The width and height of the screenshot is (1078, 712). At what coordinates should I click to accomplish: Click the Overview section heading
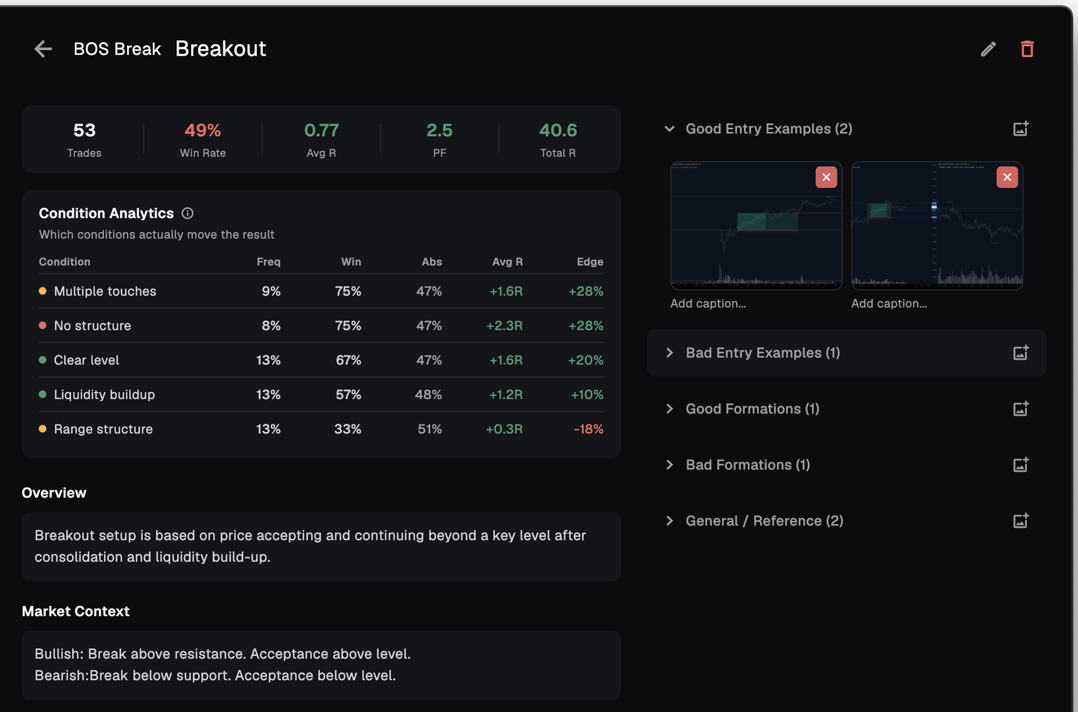point(54,493)
